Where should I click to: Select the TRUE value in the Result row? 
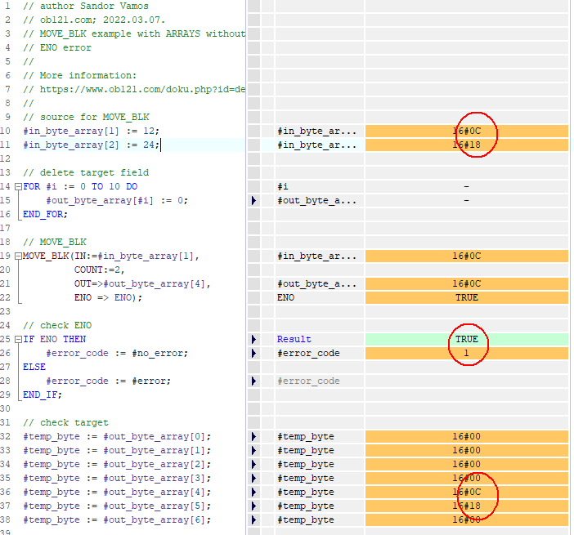(x=466, y=339)
